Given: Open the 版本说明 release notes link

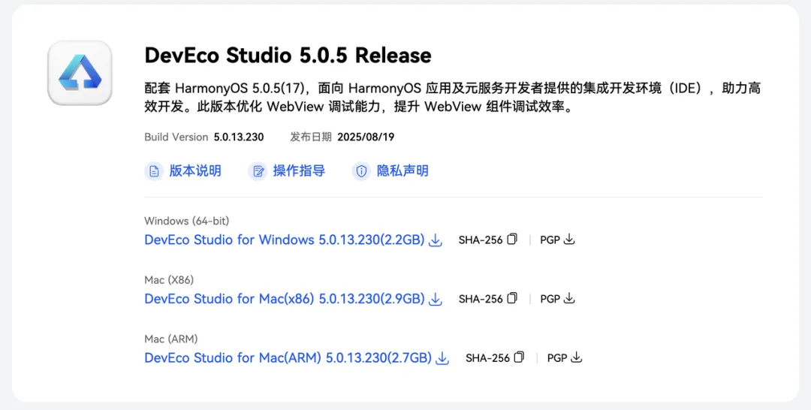Looking at the screenshot, I should pos(195,171).
